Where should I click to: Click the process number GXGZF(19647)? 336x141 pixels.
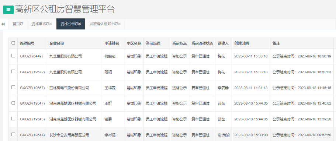(32, 103)
